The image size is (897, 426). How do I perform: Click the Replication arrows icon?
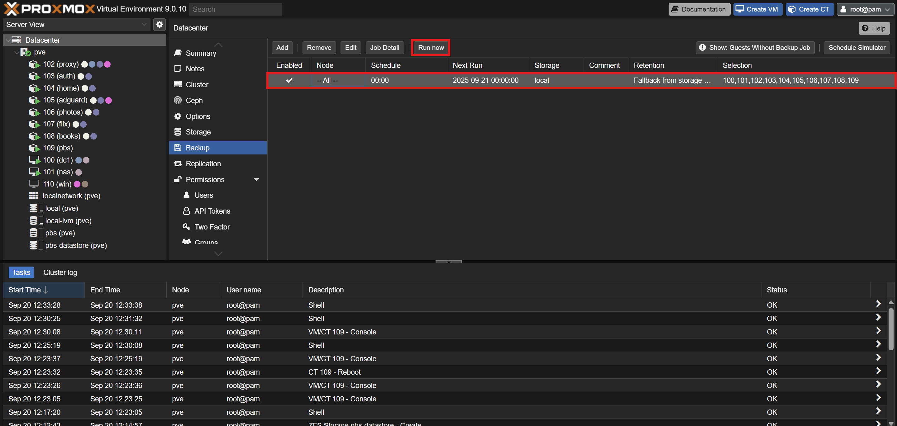[x=178, y=163]
